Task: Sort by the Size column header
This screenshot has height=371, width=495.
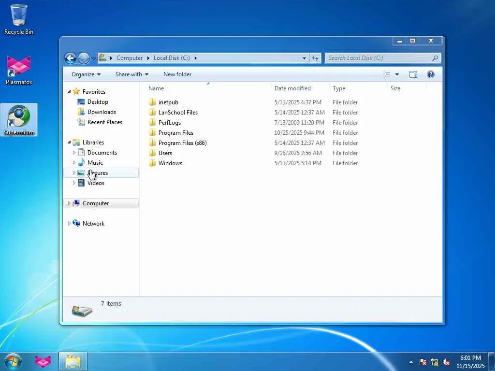Action: tap(395, 88)
